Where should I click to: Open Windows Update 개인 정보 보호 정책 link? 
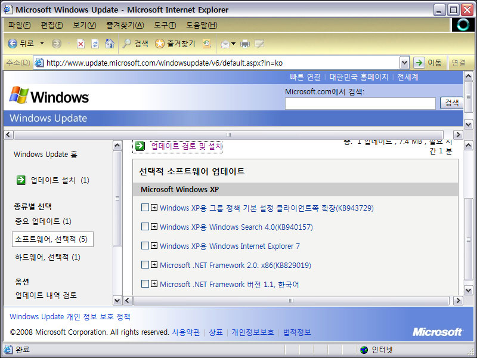click(70, 317)
